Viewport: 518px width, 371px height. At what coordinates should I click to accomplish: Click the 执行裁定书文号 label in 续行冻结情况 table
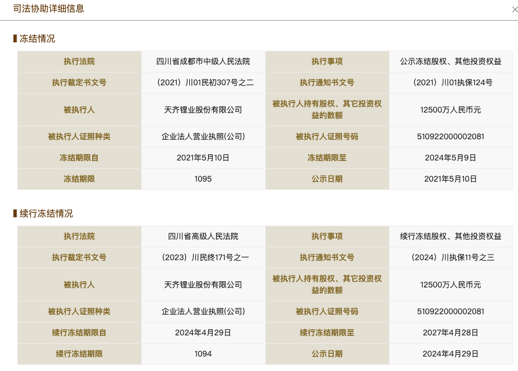(x=79, y=257)
